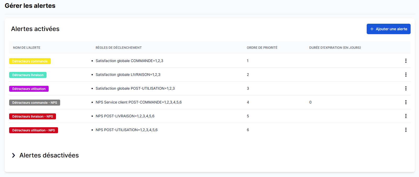The image size is (419, 177).
Task: Select the red Détracteurs livraison - NPS tag
Action: pyautogui.click(x=32, y=117)
